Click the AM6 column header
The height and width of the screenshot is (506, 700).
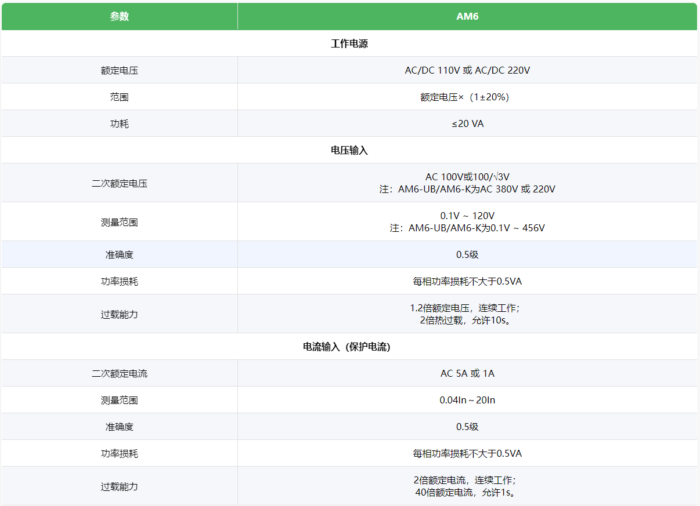coord(467,16)
